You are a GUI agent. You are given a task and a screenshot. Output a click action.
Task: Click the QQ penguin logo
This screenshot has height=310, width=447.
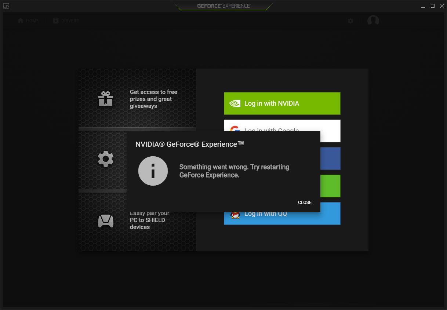coord(235,215)
